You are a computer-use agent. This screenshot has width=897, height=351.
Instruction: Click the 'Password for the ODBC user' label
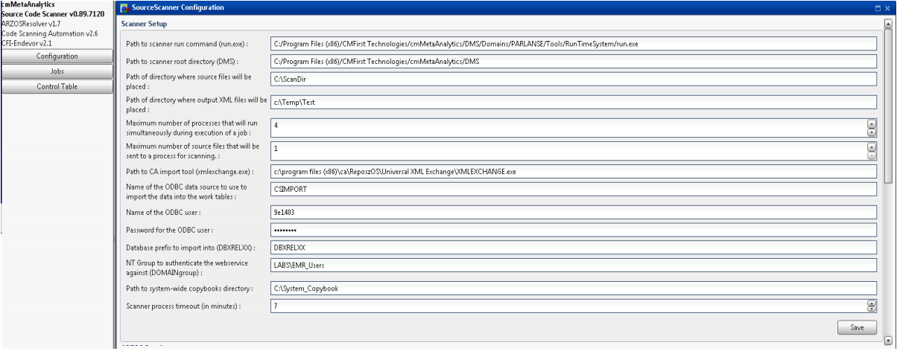171,230
